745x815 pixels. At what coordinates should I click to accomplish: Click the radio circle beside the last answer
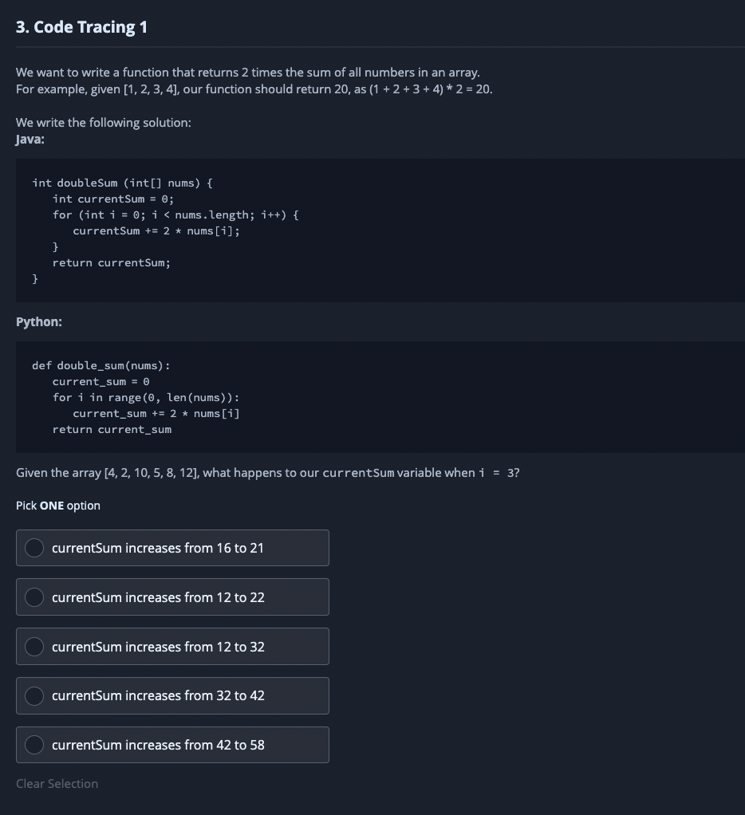[x=34, y=745]
